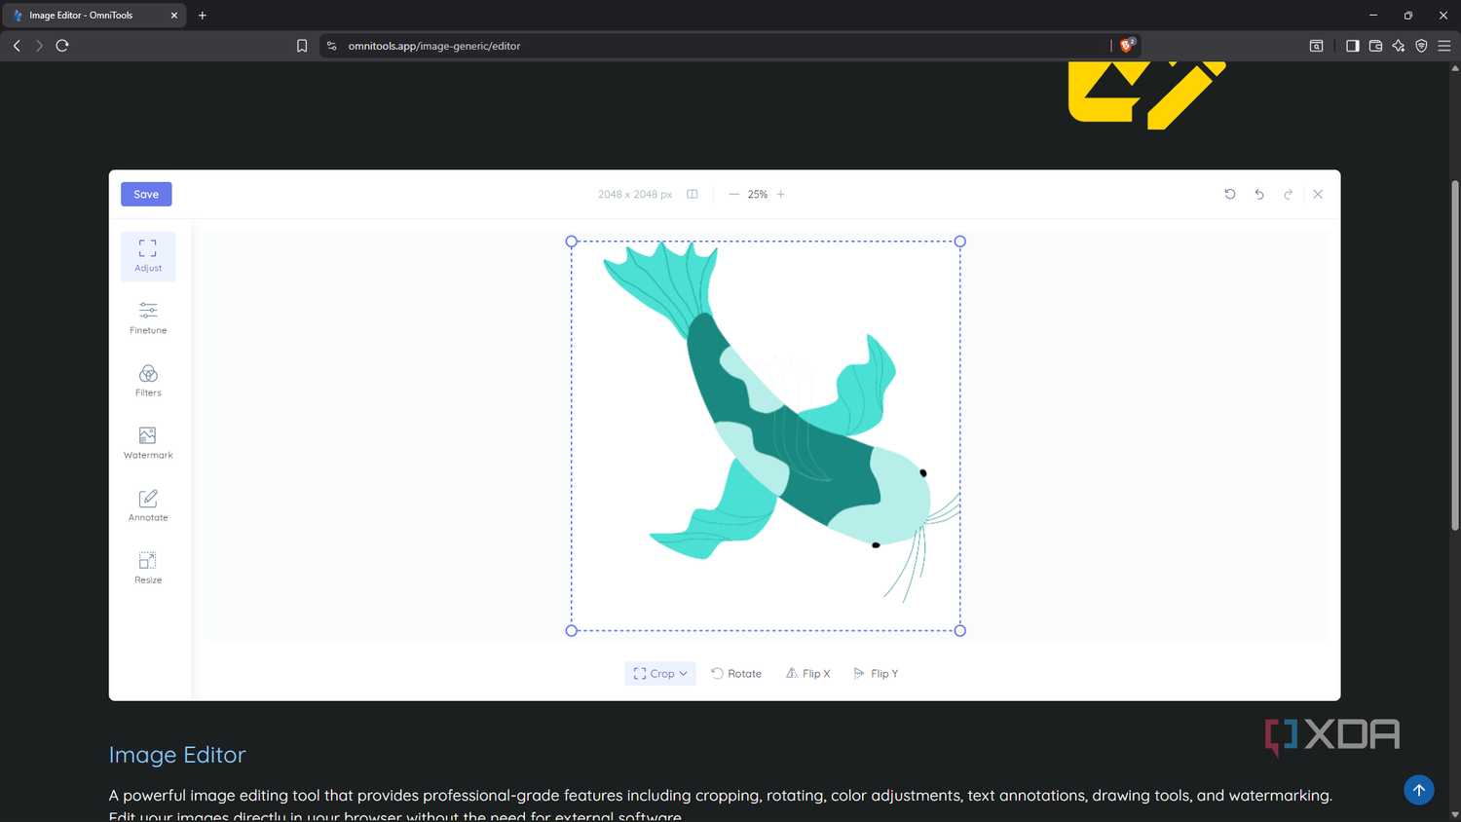Expand the Crop dropdown
The image size is (1461, 822).
coord(660,673)
